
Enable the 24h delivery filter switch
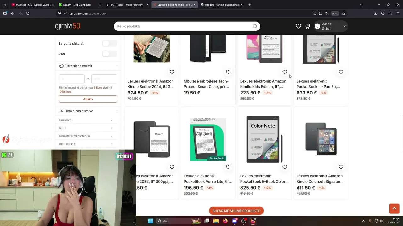point(110,54)
